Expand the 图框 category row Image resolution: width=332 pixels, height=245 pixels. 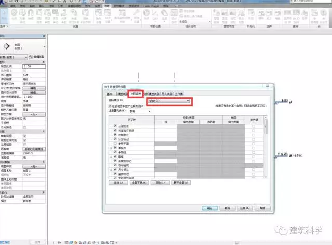(111, 157)
